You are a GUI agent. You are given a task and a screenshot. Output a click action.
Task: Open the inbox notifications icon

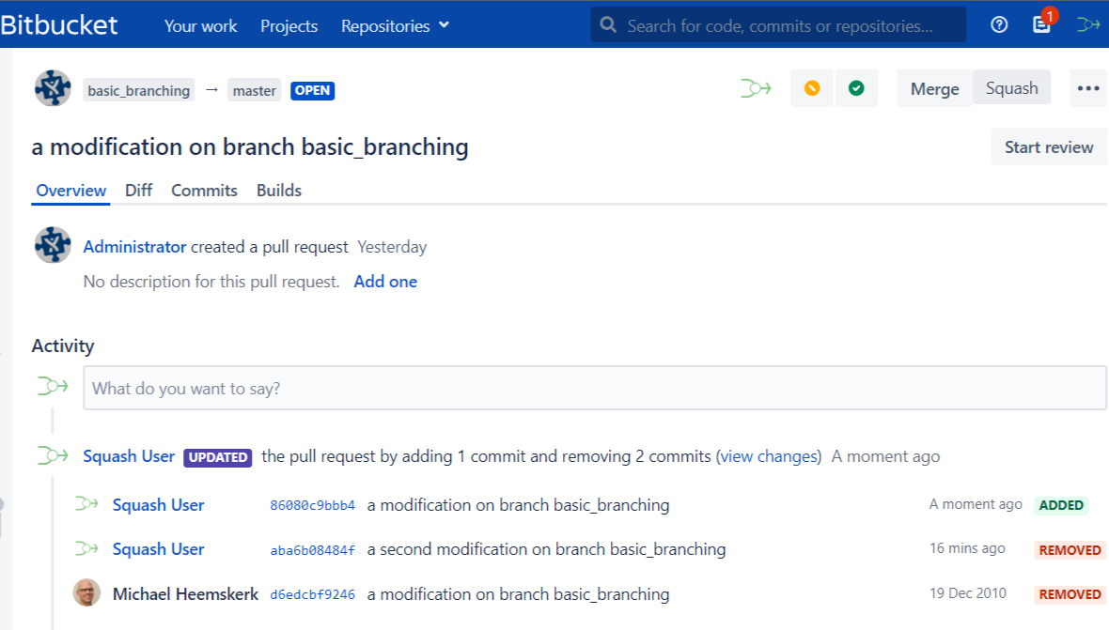[x=1041, y=25]
